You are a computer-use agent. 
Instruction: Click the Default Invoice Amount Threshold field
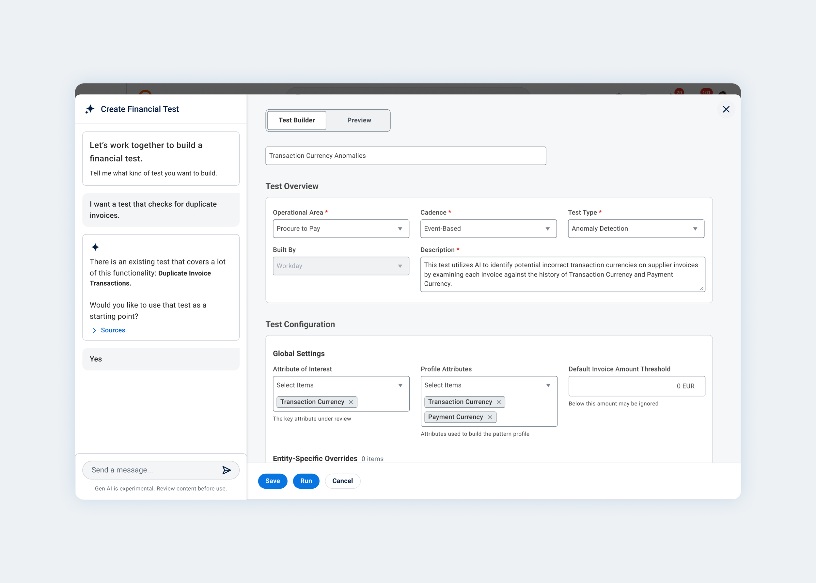tap(636, 386)
